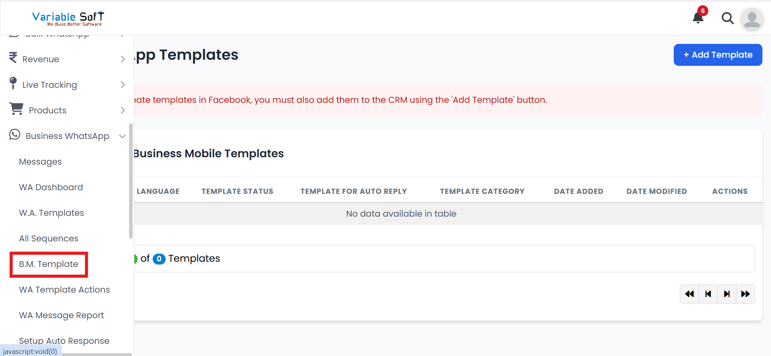Sort by Date Added column header
Viewport: 771px width, 356px height.
point(578,191)
